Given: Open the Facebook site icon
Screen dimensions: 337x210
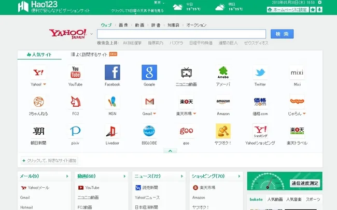Looking at the screenshot, I should point(112,73).
